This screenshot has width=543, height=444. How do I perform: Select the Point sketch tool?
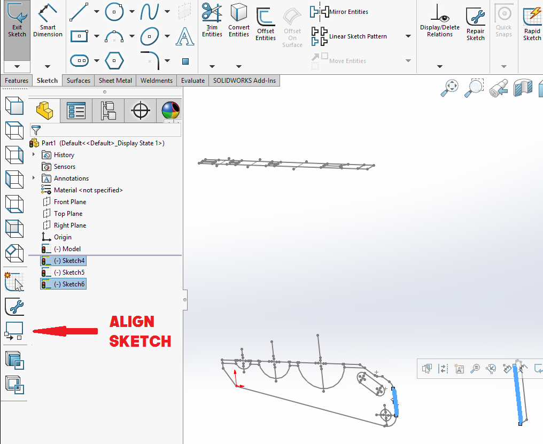185,61
